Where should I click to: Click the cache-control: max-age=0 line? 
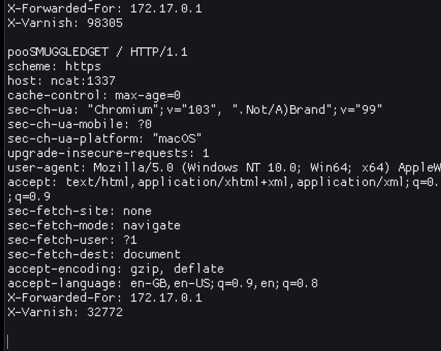pyautogui.click(x=94, y=95)
